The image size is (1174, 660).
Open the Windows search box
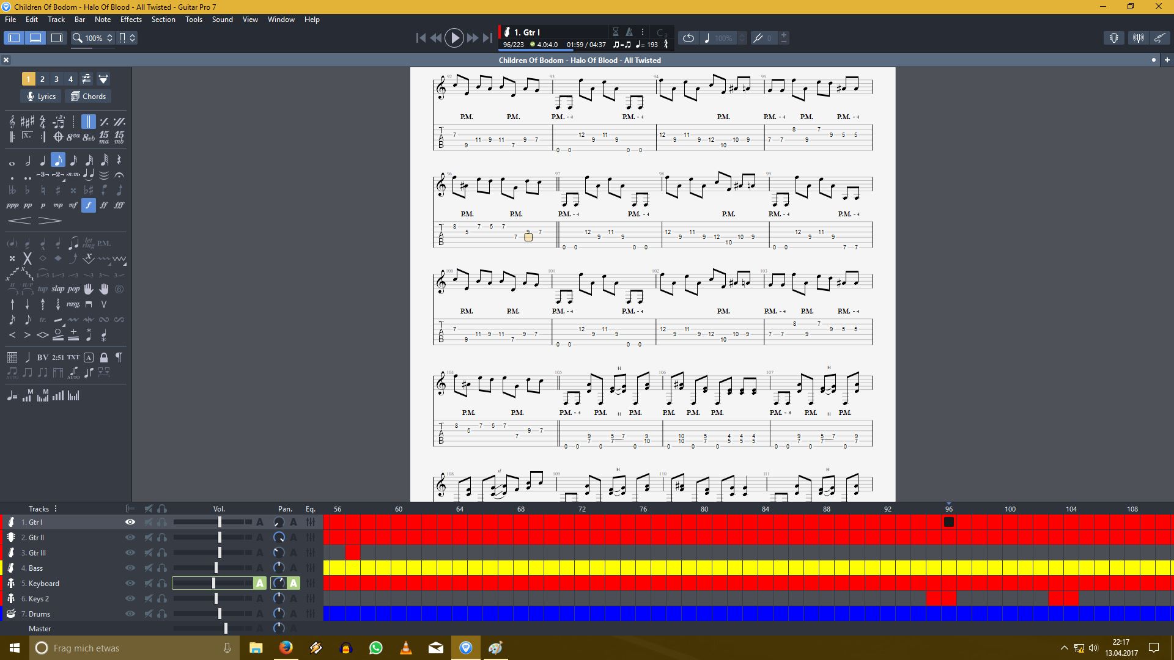pyautogui.click(x=134, y=648)
